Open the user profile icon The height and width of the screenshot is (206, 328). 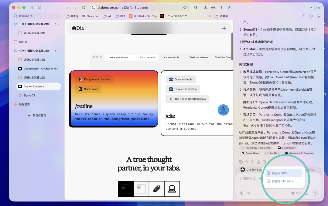[213, 8]
